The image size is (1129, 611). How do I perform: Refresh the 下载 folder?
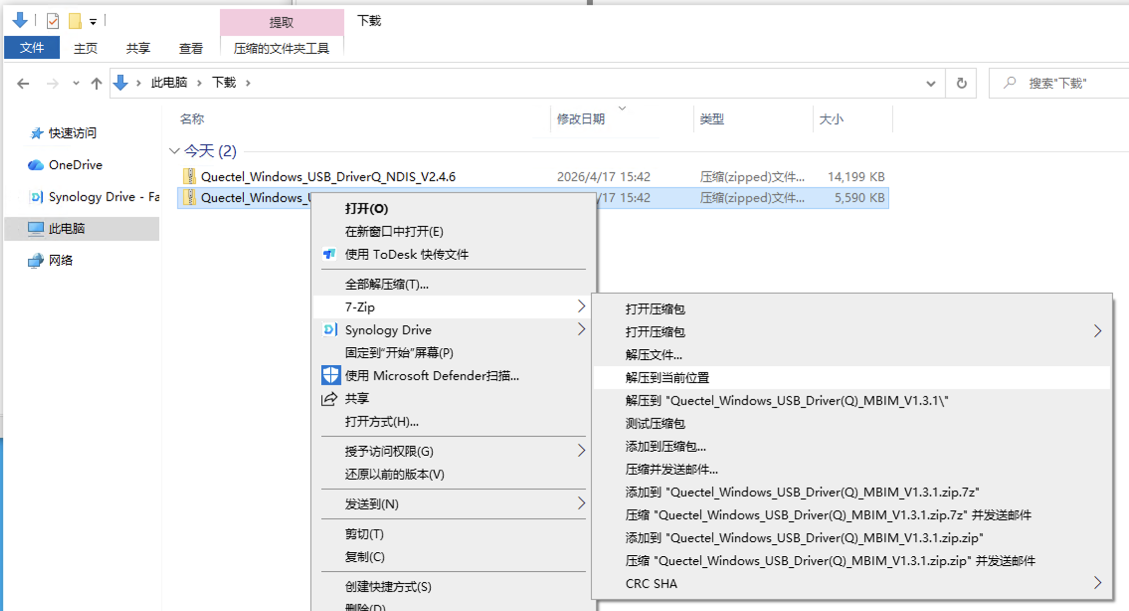961,83
